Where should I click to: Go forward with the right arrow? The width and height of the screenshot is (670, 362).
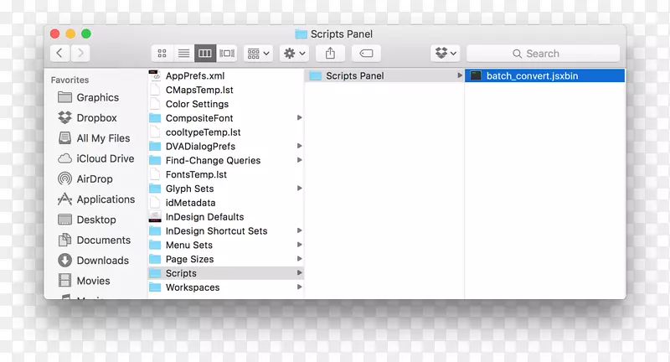80,54
